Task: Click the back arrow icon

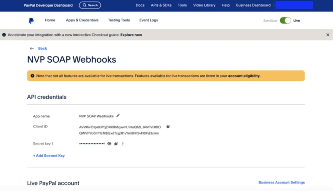Action: click(32, 48)
